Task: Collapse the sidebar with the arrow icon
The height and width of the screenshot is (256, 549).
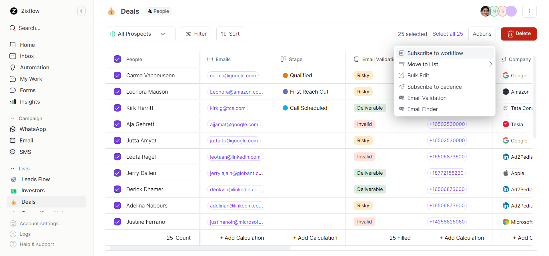Action: pyautogui.click(x=81, y=11)
